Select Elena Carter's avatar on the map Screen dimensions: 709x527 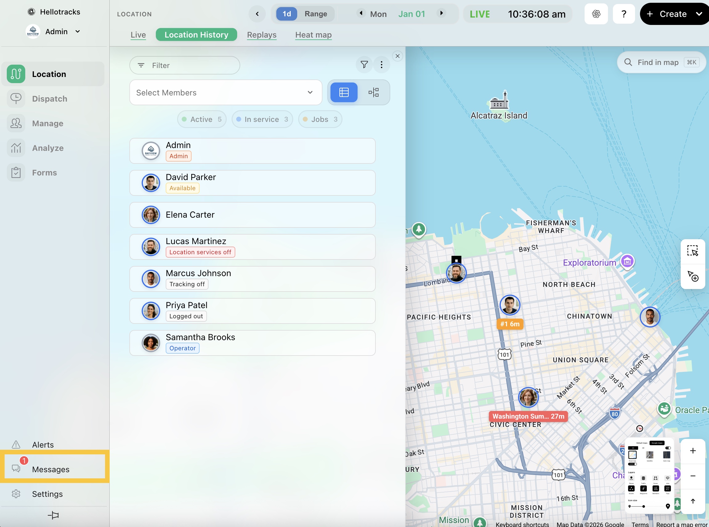528,397
